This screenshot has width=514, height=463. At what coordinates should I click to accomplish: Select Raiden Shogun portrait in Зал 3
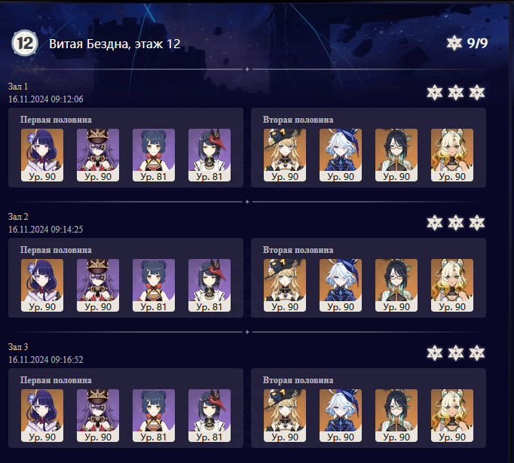click(42, 416)
